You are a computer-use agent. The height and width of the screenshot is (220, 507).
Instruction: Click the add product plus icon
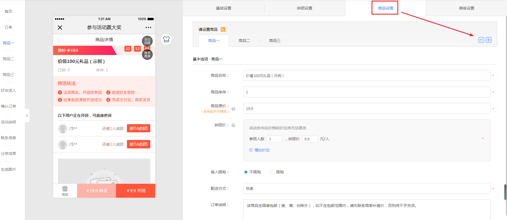pyautogui.click(x=489, y=40)
